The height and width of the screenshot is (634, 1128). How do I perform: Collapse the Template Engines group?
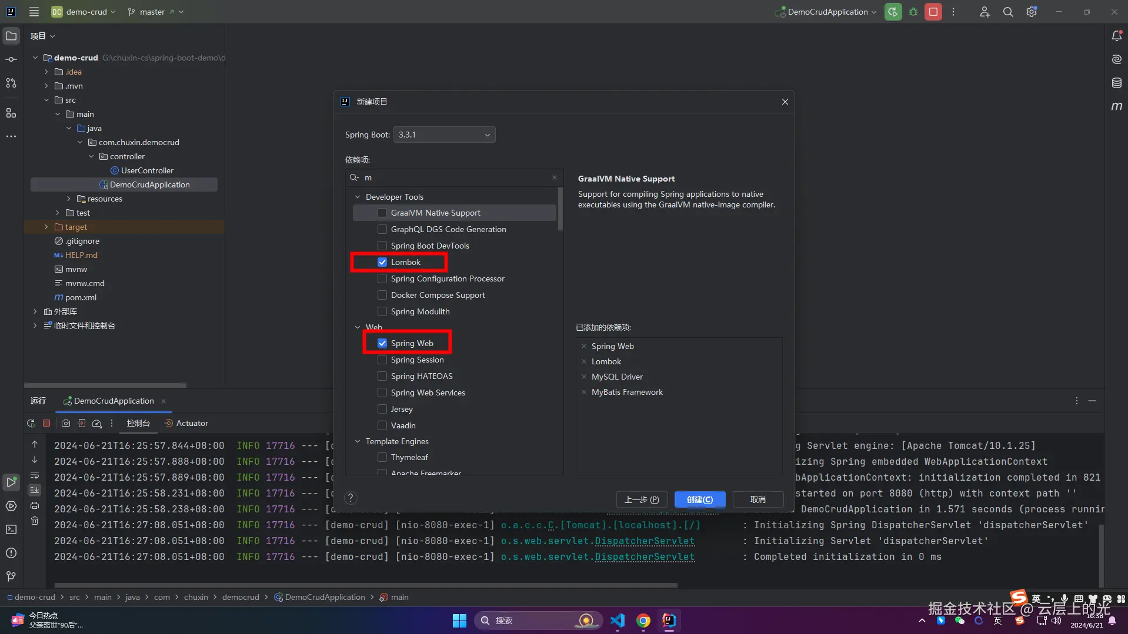click(358, 441)
